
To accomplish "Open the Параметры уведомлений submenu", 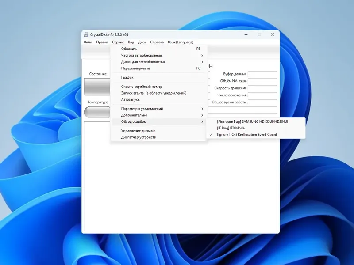I will point(159,109).
